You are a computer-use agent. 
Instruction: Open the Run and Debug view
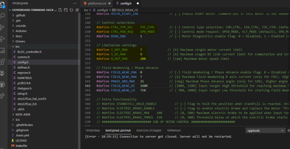pos(3,39)
